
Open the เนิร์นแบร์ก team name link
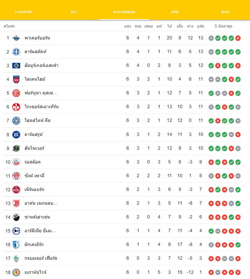pos(34,189)
